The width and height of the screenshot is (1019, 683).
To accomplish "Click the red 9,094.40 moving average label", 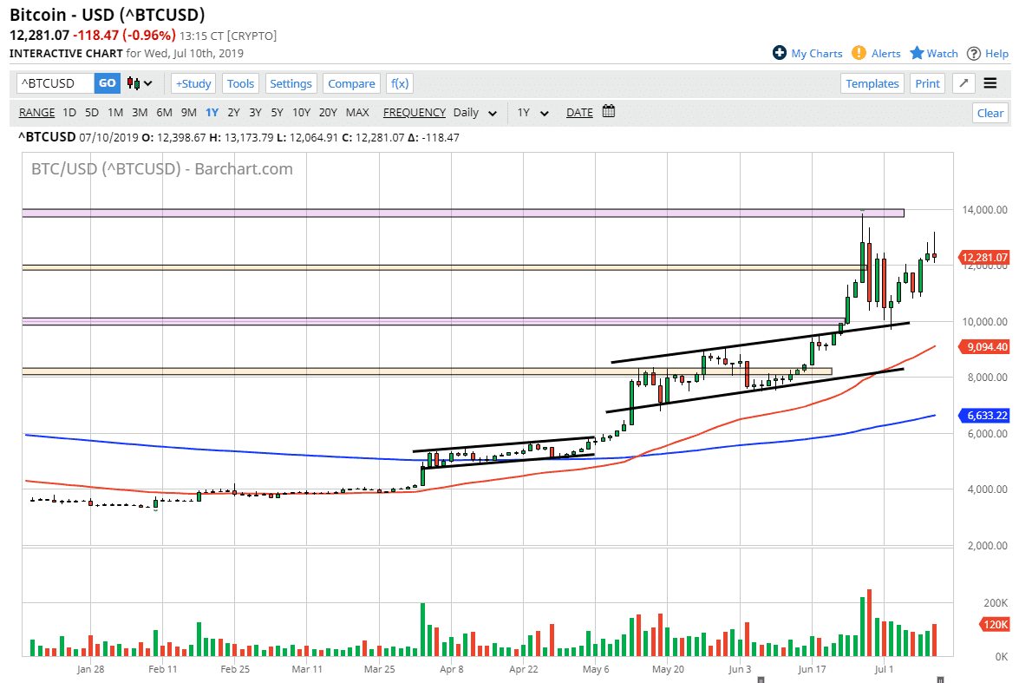I will pyautogui.click(x=986, y=347).
